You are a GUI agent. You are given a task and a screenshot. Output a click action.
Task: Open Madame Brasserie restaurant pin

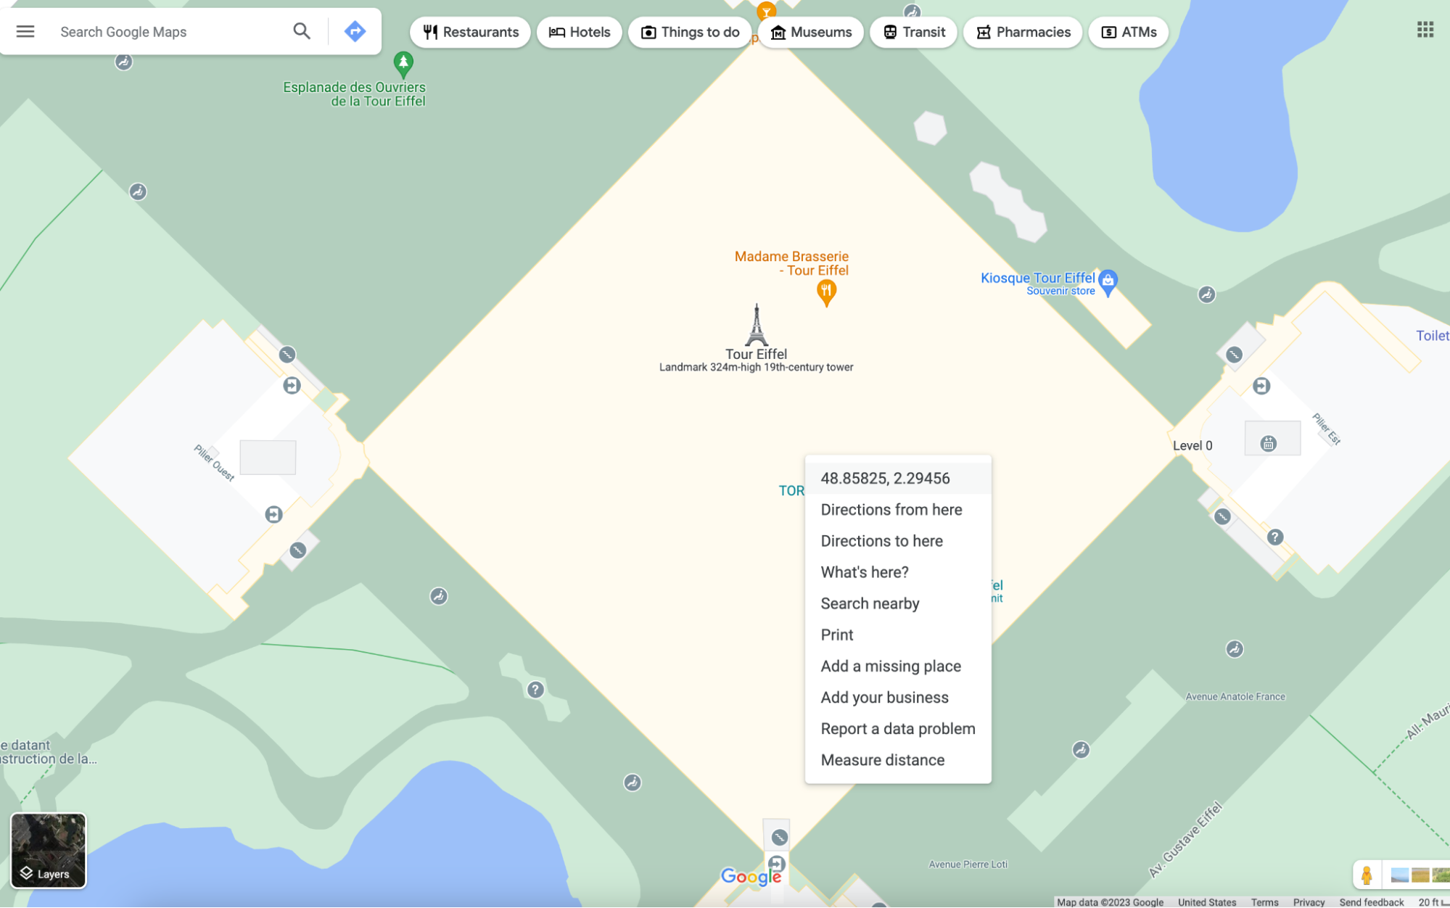826,293
